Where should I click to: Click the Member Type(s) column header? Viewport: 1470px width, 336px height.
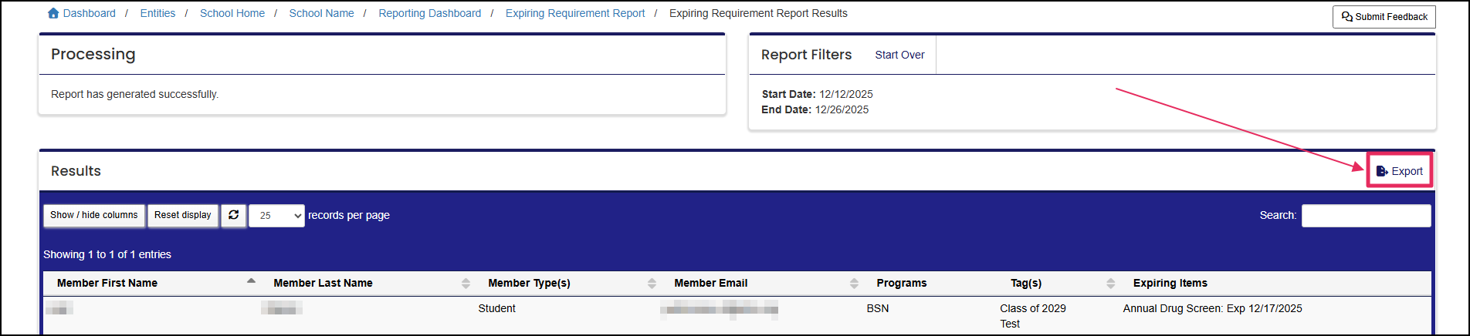pyautogui.click(x=567, y=283)
